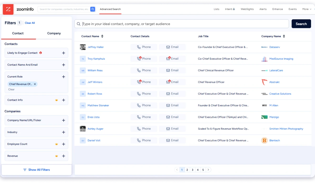This screenshot has width=315, height=183.
Task: Open Lists in the top navigation
Action: (217, 9)
